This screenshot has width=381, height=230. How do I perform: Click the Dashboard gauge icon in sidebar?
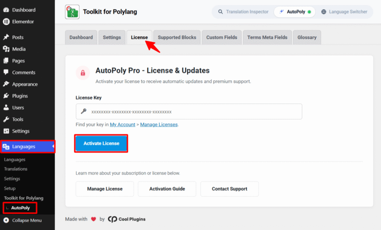click(6, 10)
